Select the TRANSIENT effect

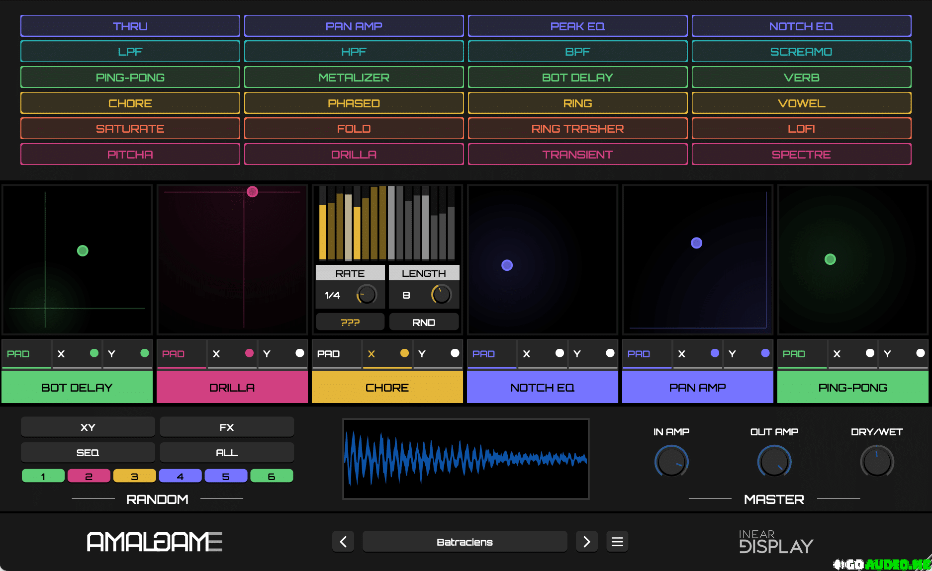[x=578, y=155]
